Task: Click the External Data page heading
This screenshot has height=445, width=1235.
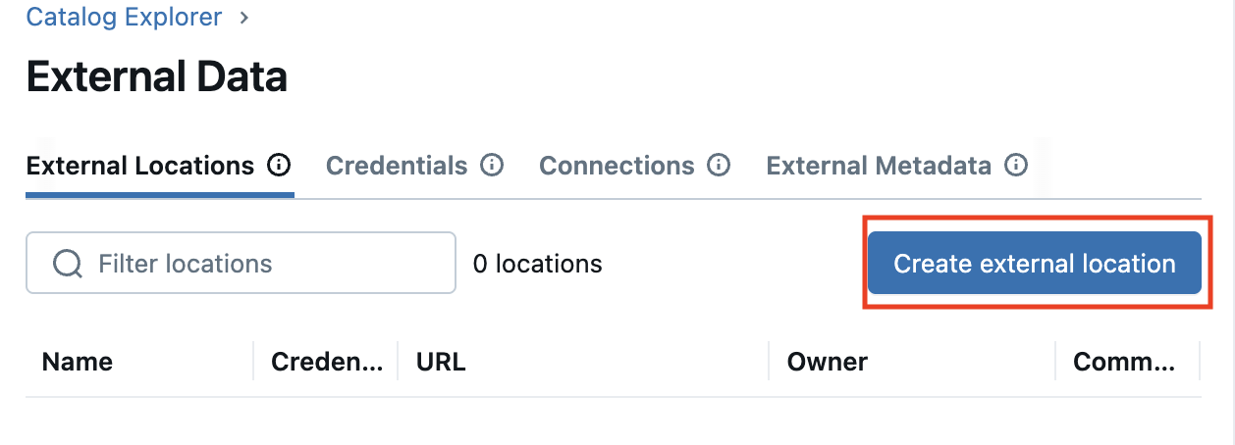Action: pos(157,76)
